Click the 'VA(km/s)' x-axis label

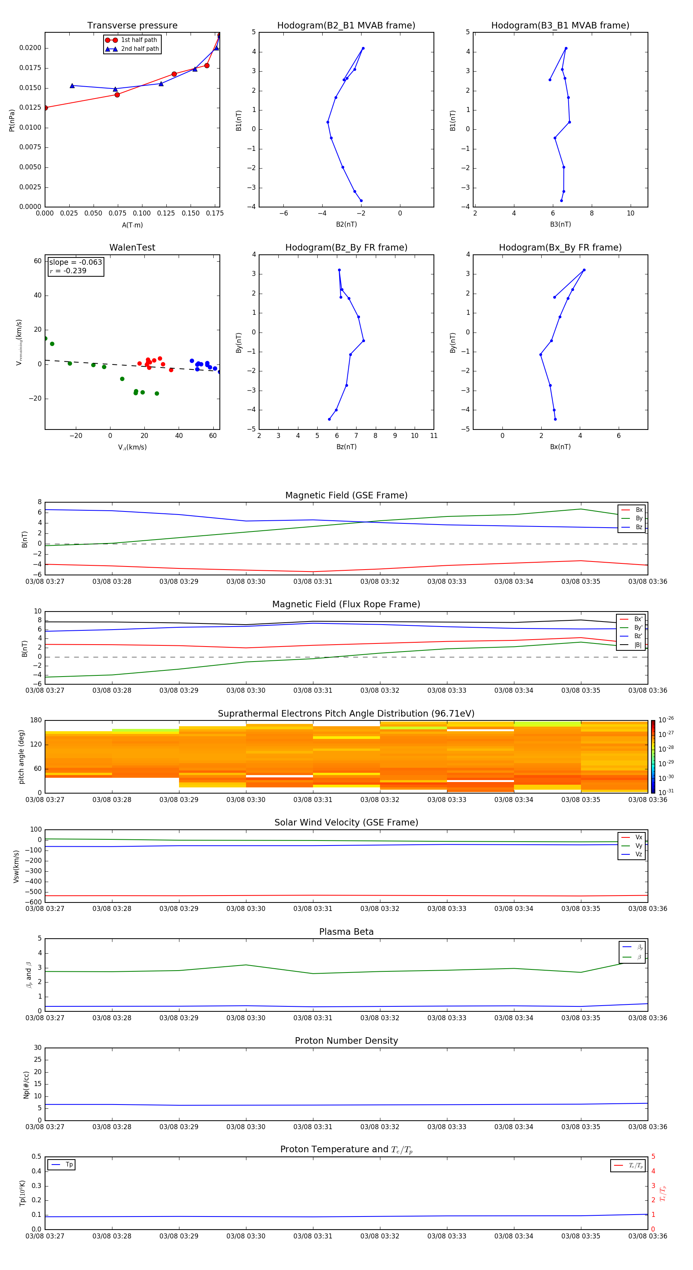(132, 447)
